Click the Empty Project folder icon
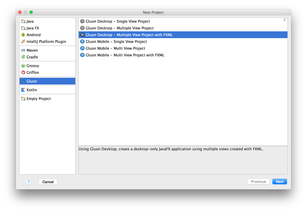The image size is (307, 212). pyautogui.click(x=23, y=98)
